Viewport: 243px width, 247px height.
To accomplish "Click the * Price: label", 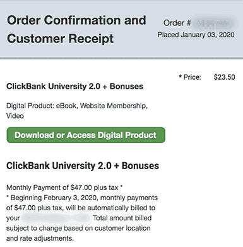I will point(190,77).
